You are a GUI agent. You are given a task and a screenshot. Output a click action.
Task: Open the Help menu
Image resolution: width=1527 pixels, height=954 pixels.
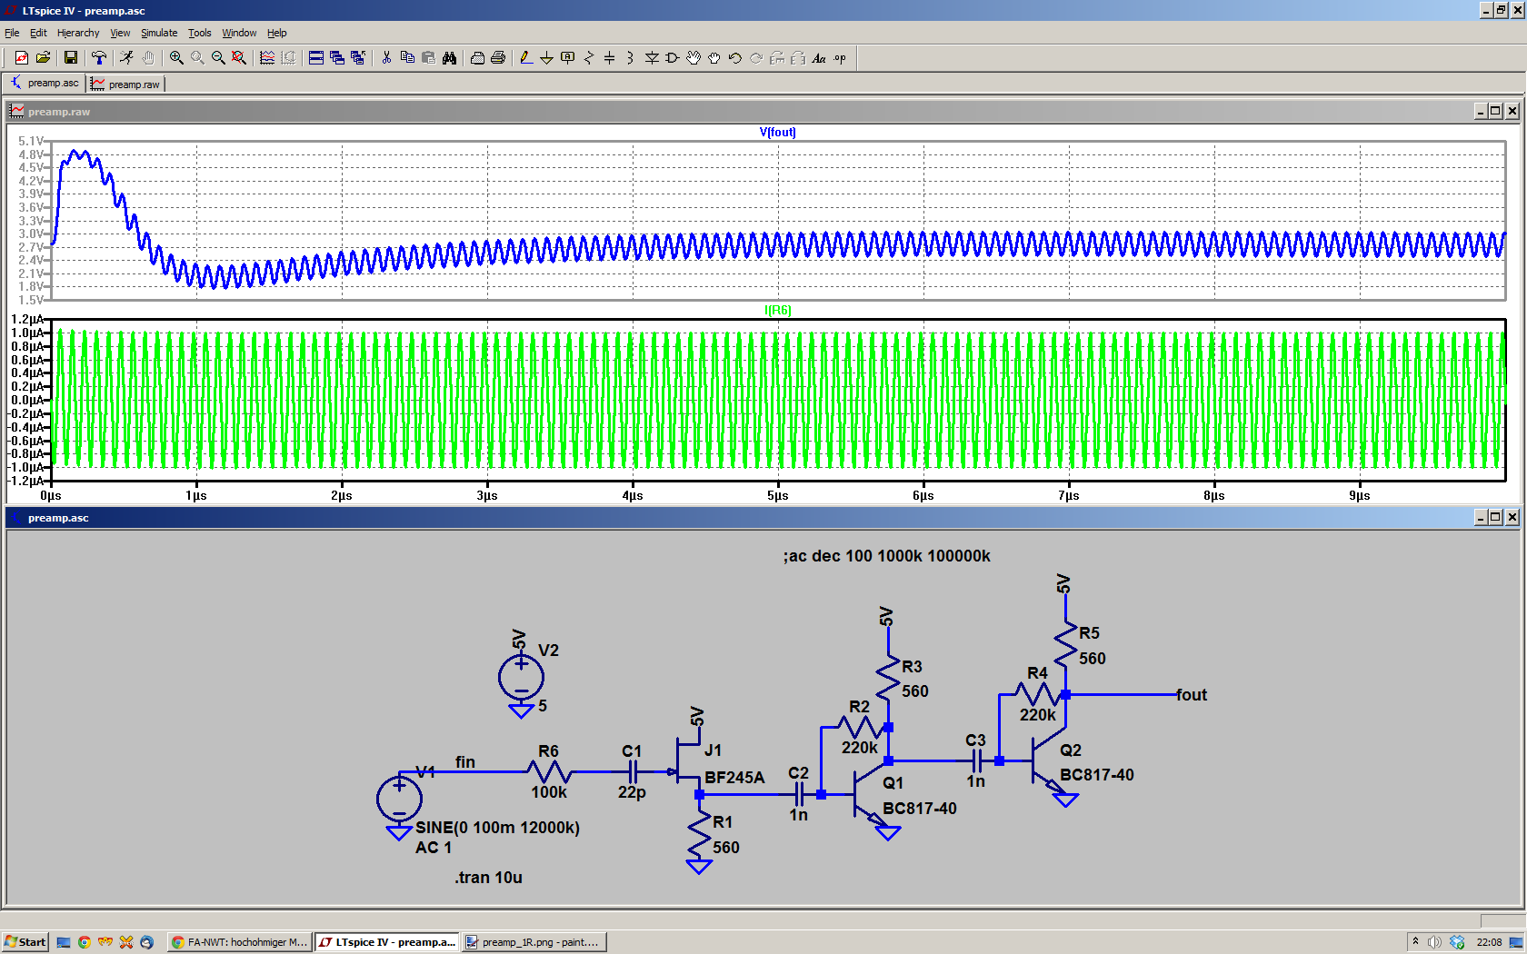coord(277,33)
